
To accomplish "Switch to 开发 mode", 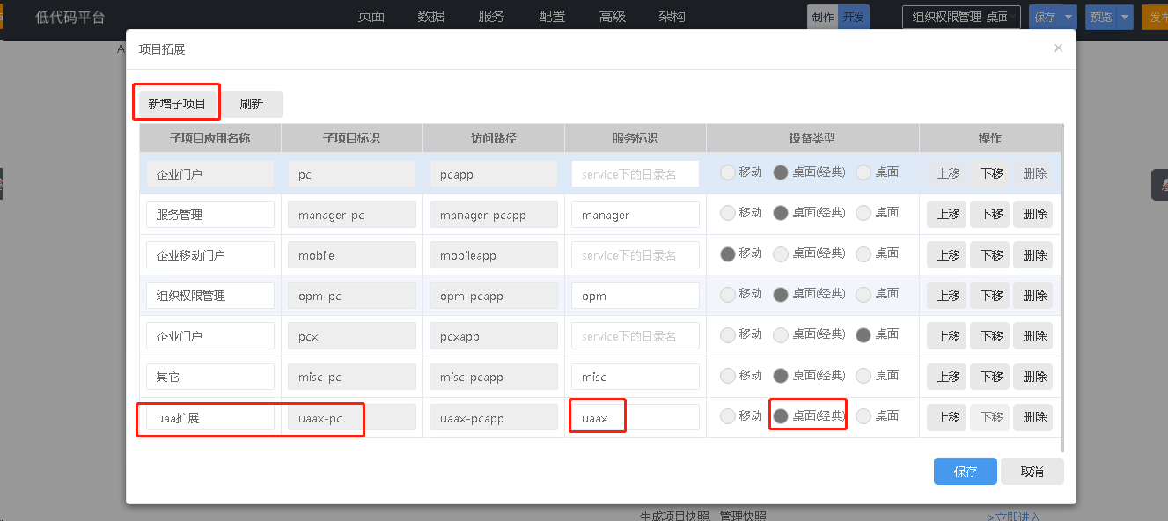I will (x=853, y=17).
